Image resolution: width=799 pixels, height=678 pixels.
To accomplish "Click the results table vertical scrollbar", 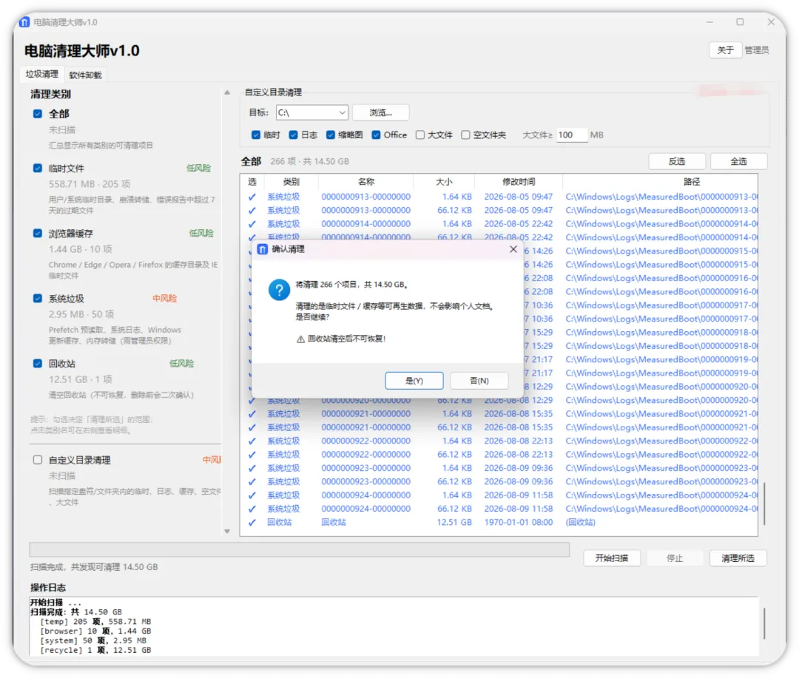I will pos(764,504).
